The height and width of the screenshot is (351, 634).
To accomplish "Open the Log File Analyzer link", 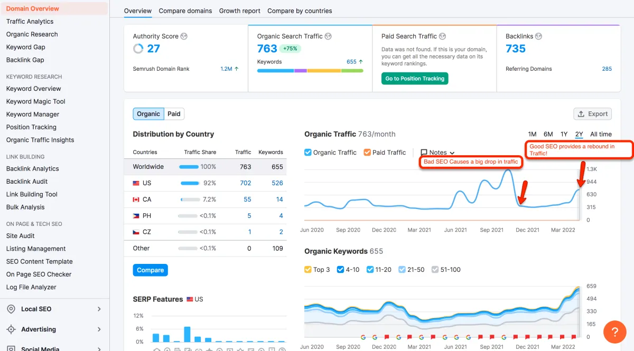I will click(31, 287).
